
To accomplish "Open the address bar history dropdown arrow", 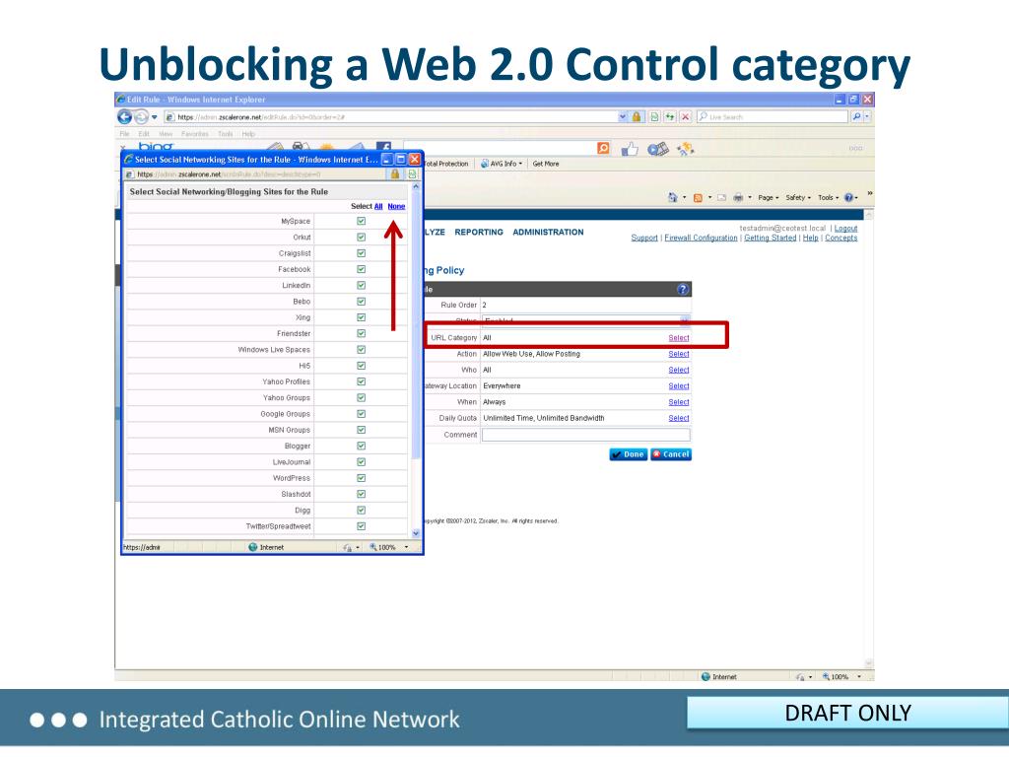I will 623,116.
